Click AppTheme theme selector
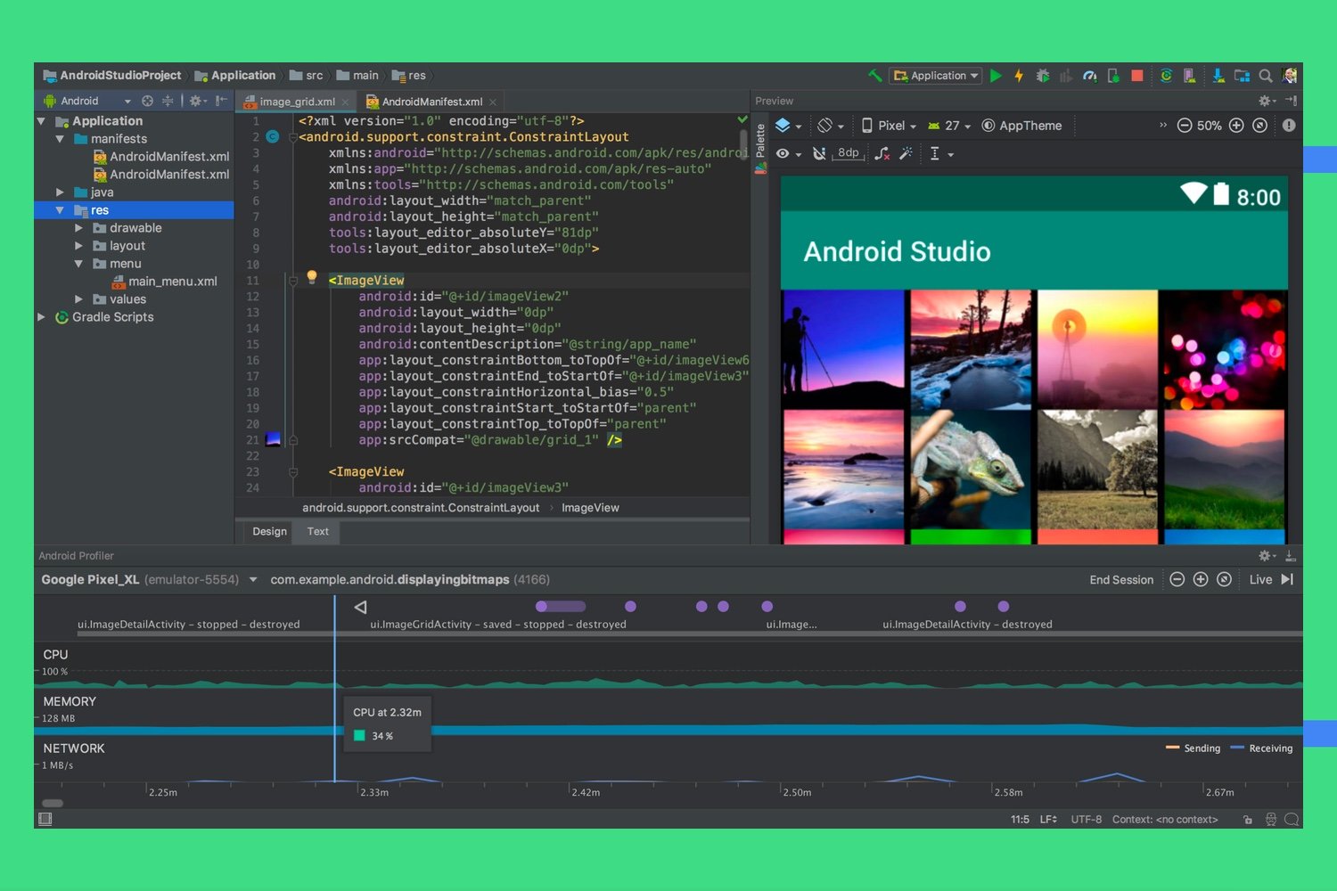1337x891 pixels. click(x=1021, y=126)
